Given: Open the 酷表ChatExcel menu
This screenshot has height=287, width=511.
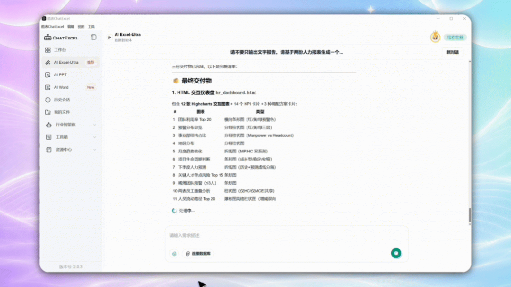Looking at the screenshot, I should [52, 27].
